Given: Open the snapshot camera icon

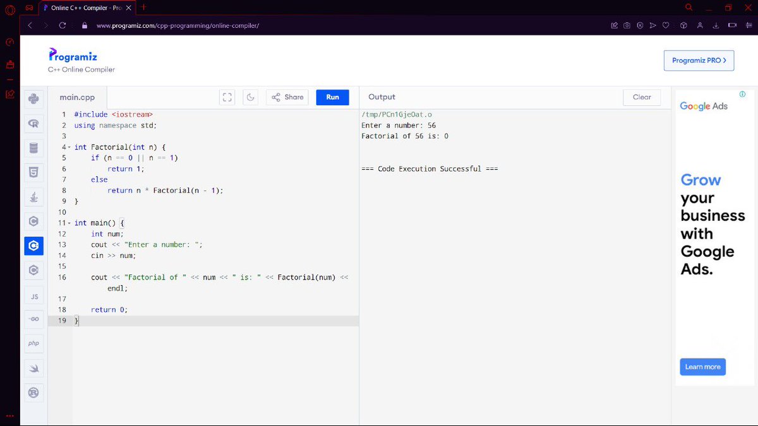Looking at the screenshot, I should pos(627,25).
